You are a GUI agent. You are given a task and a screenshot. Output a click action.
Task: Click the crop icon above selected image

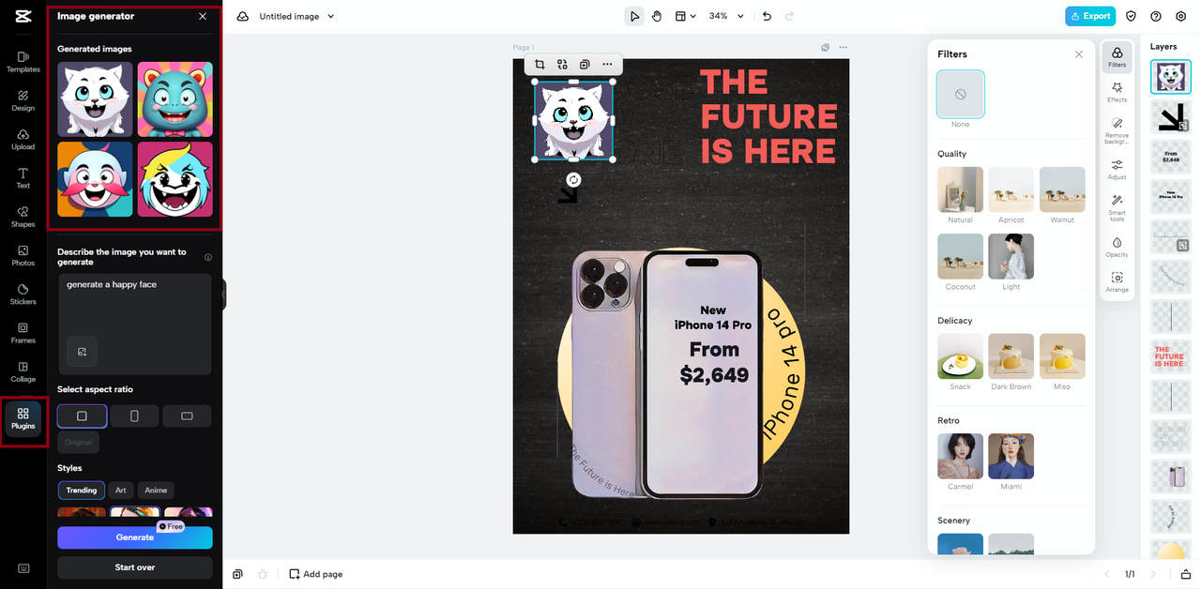(x=540, y=64)
